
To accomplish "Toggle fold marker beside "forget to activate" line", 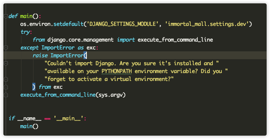I will (x=6, y=79).
